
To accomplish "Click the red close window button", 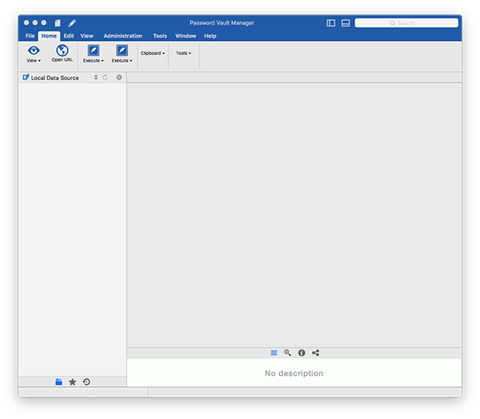I will tap(26, 22).
